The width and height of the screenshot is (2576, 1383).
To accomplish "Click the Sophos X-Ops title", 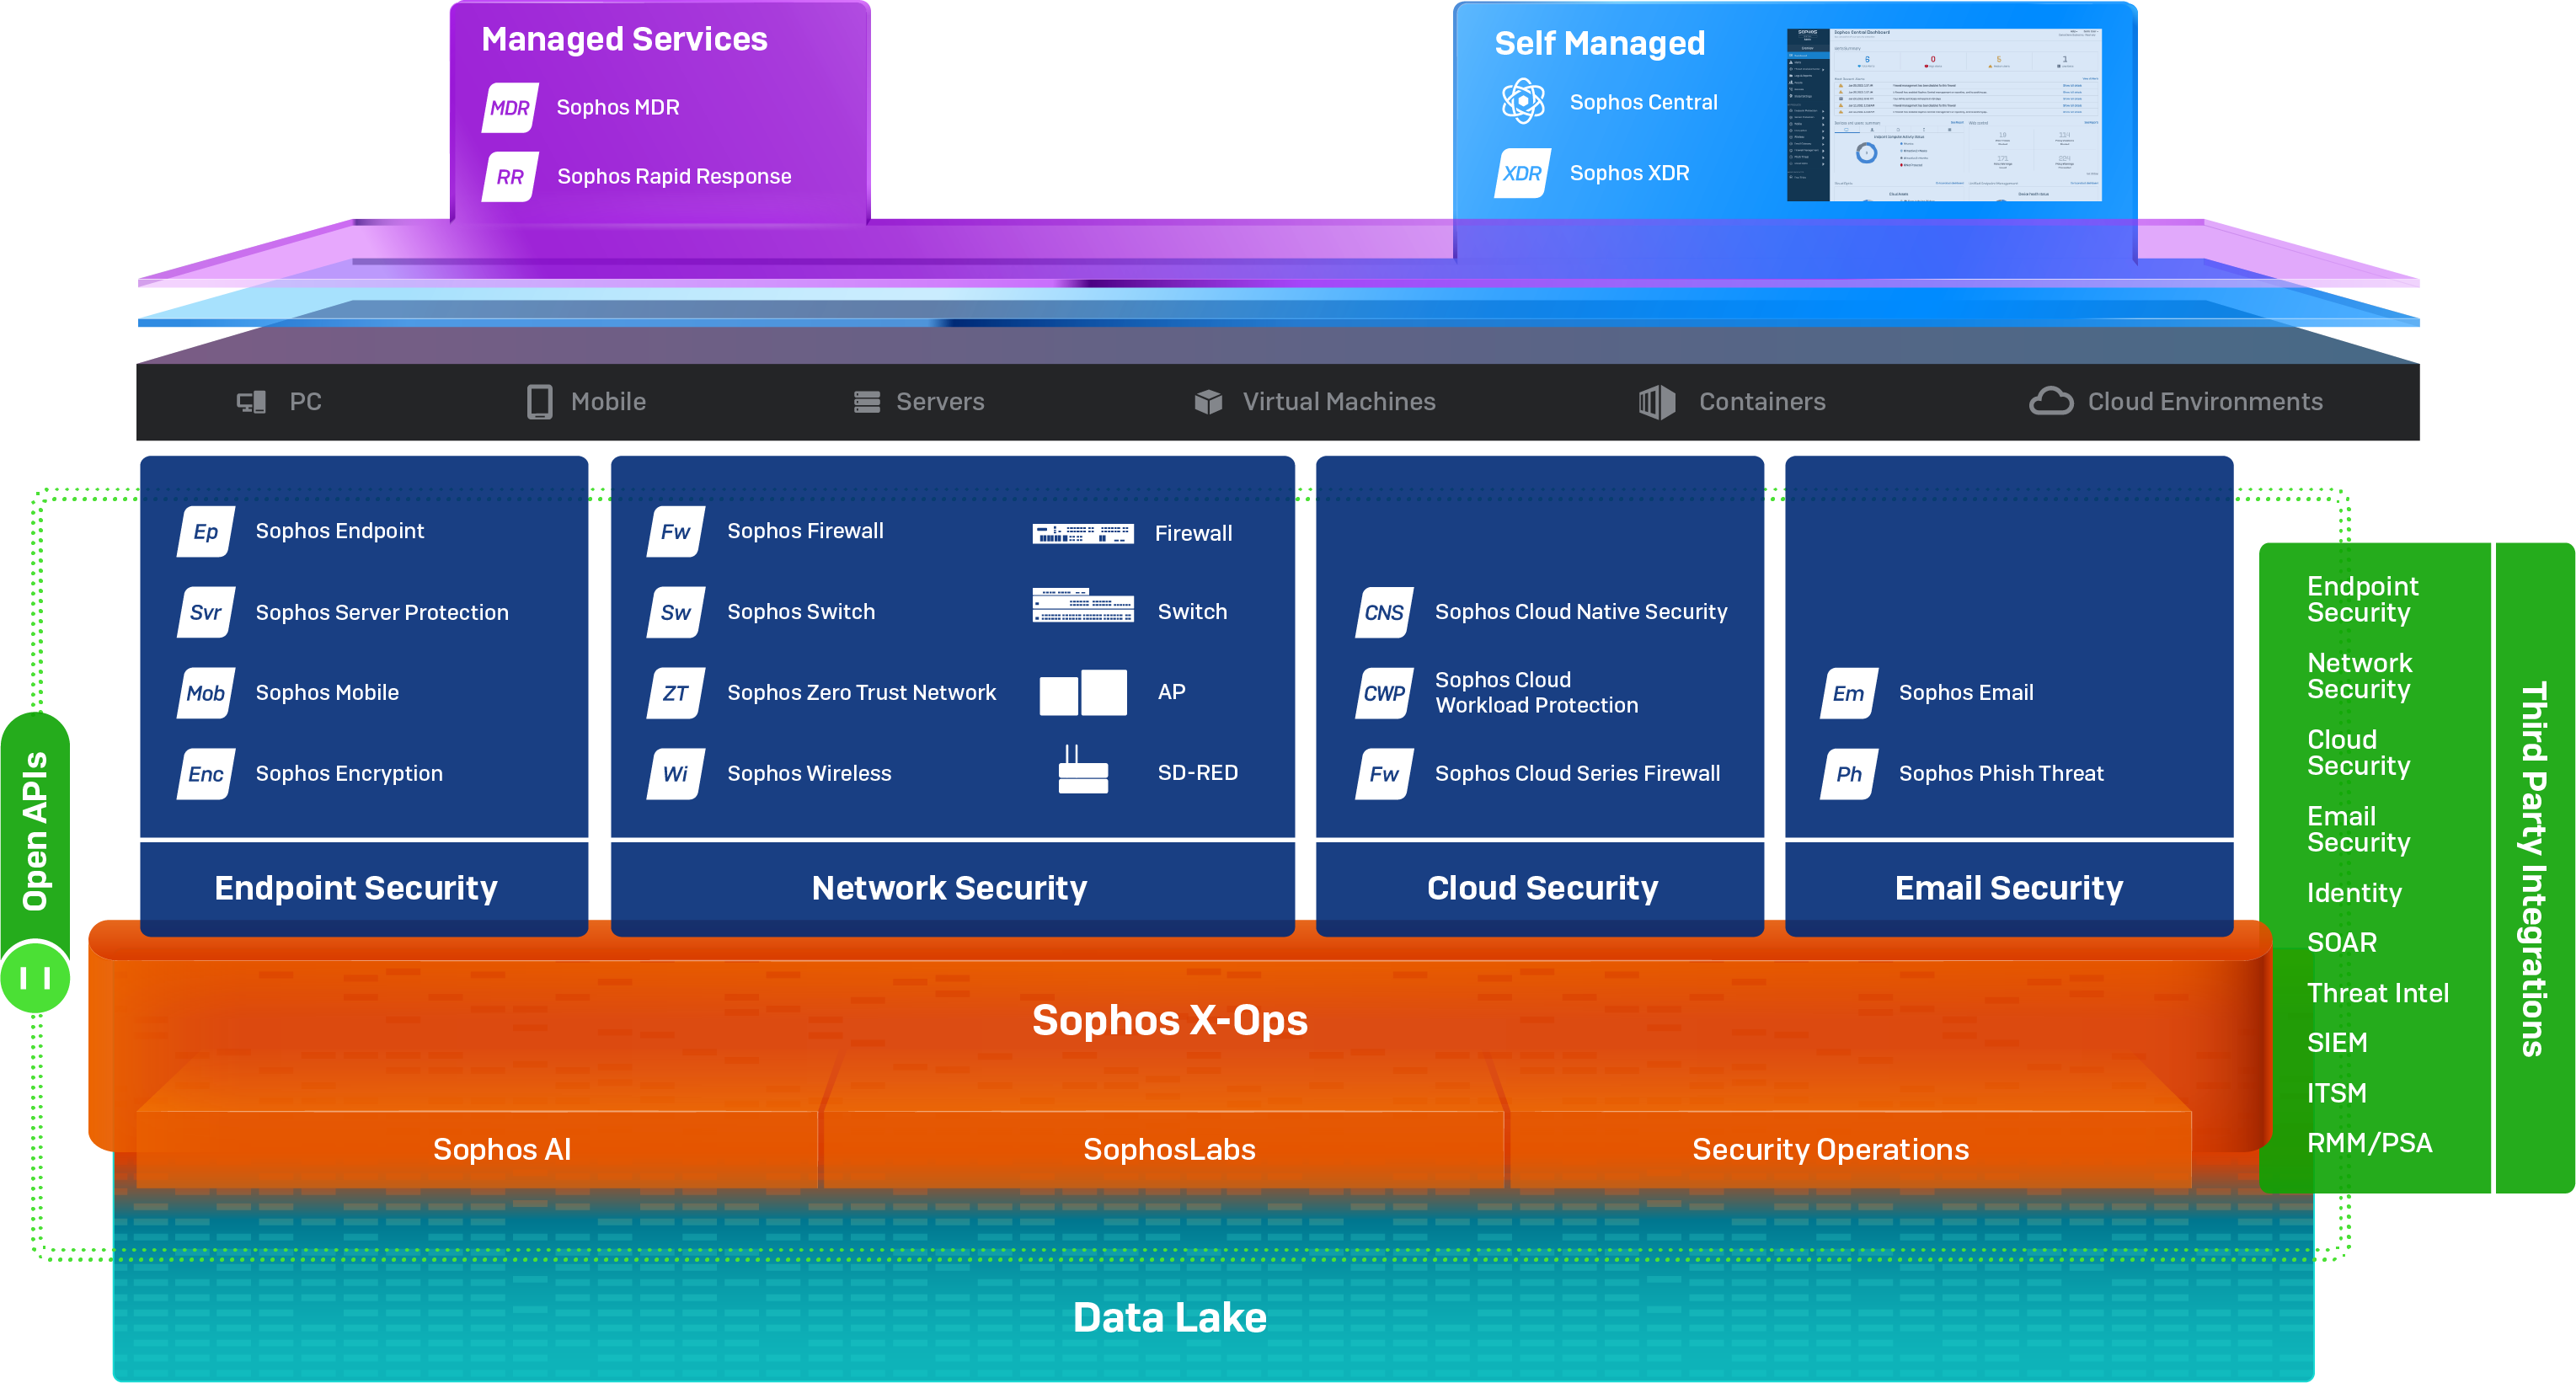I will 1169,1021.
